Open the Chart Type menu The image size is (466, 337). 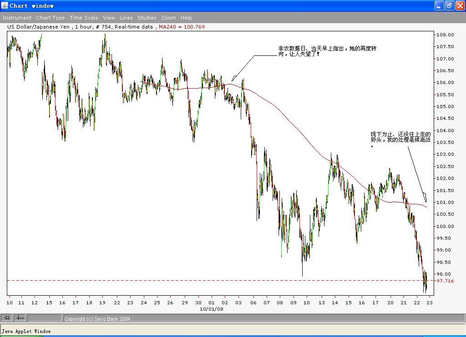(50, 18)
